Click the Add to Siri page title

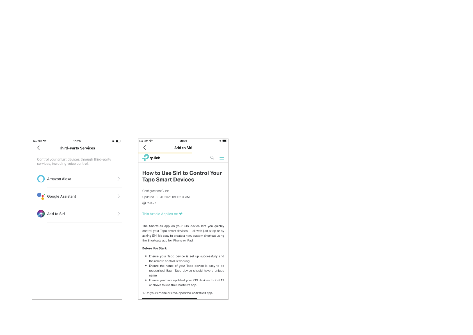tap(183, 148)
